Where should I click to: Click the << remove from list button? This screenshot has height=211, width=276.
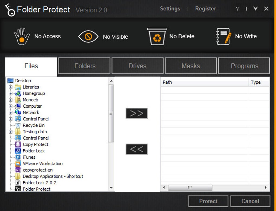tap(137, 149)
